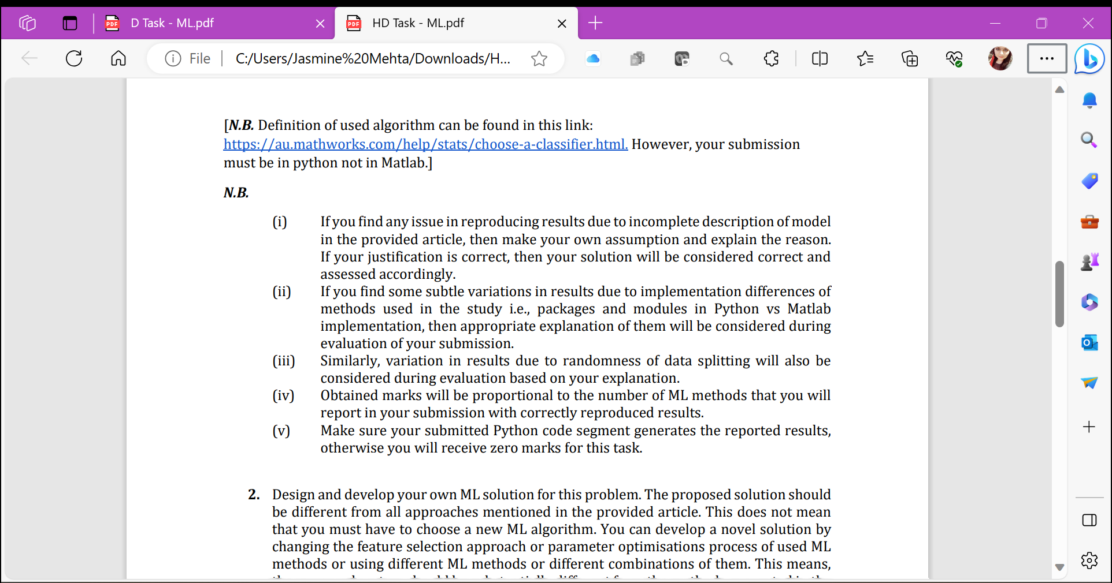Launch Games from the sidebar
1112x583 pixels.
[x=1089, y=261]
